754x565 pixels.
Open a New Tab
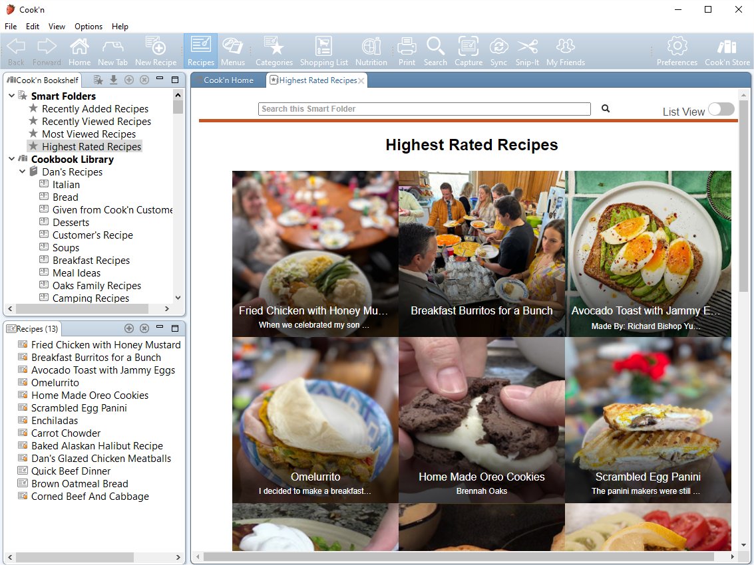click(x=112, y=51)
